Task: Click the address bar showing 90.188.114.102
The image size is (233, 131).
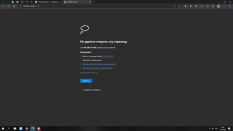Action: click(95, 6)
